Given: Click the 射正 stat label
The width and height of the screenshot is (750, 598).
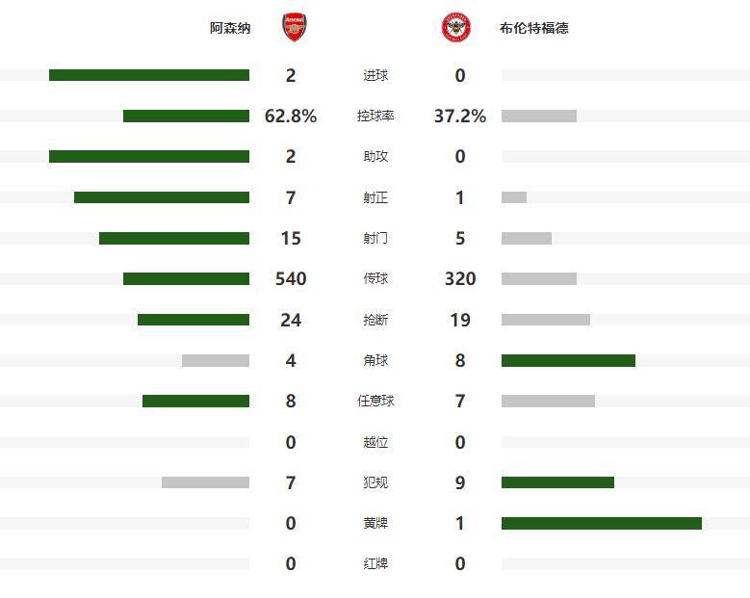Looking at the screenshot, I should pos(375,197).
